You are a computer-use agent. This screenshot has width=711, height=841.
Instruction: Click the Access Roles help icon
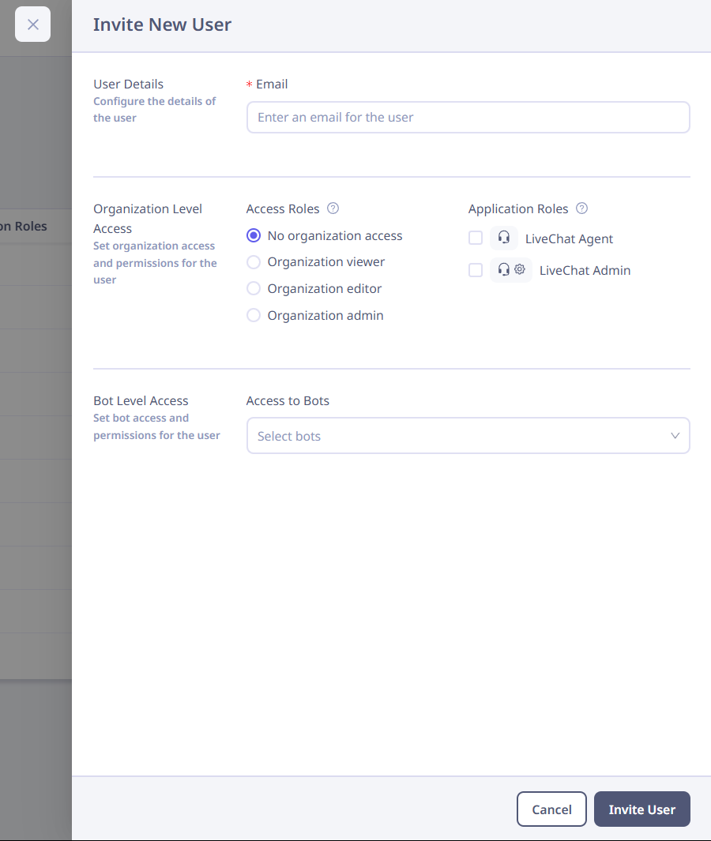[333, 208]
